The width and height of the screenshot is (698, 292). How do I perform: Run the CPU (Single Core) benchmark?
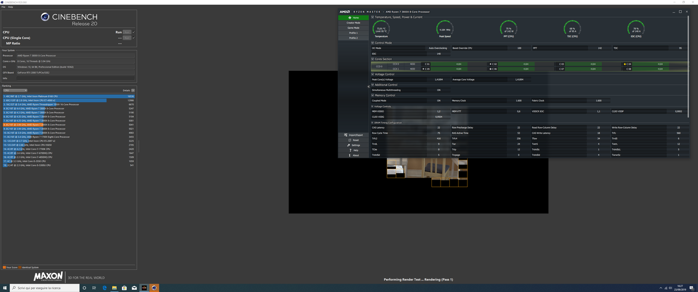click(x=127, y=38)
